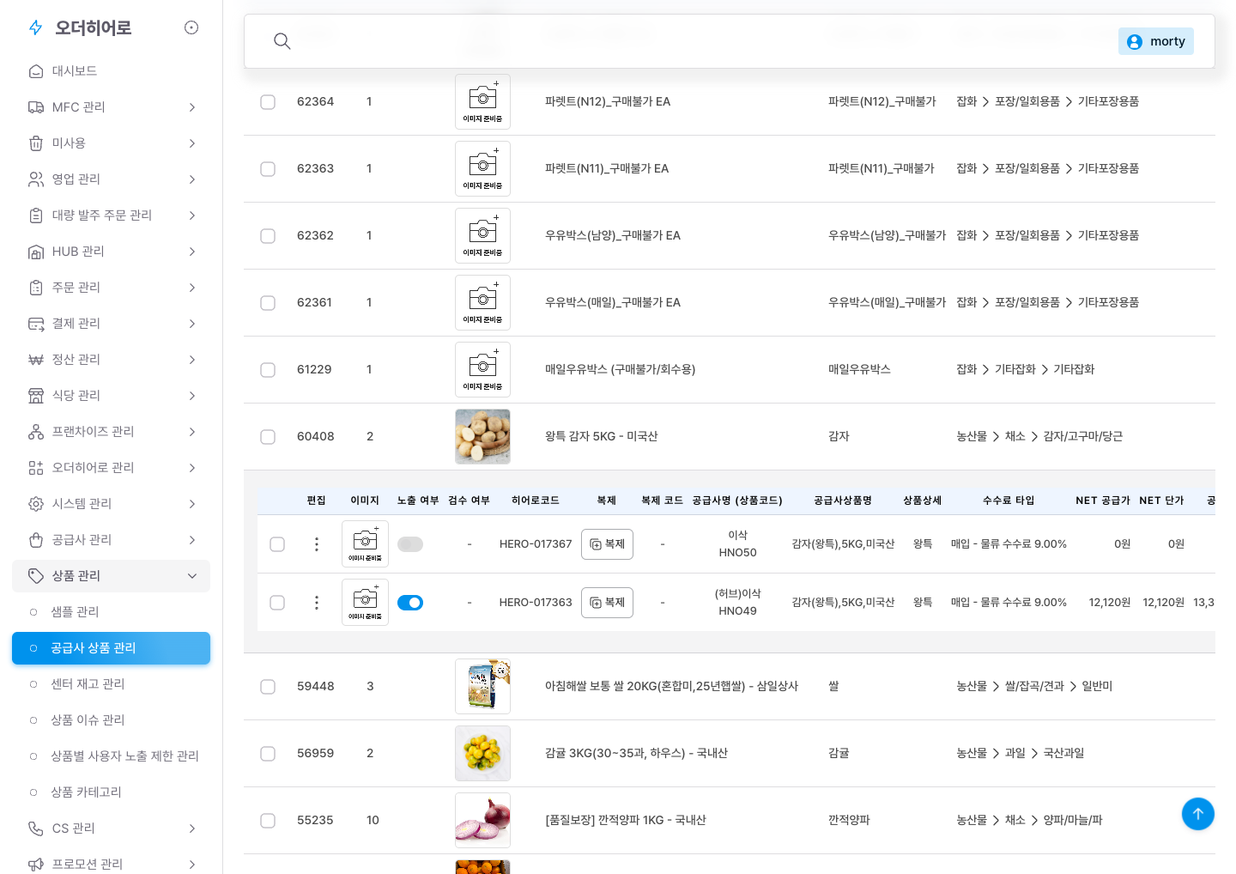
Task: Click the 결제 관리 card icon
Action: click(36, 324)
